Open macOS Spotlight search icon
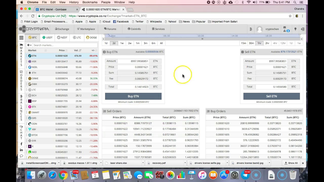The height and width of the screenshot is (182, 324). [295, 2]
